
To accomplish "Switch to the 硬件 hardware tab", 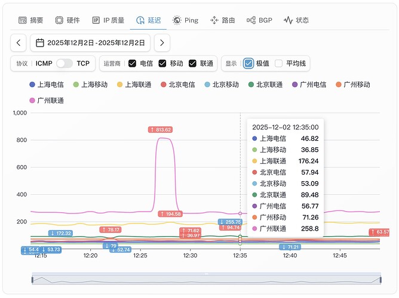I will click(x=67, y=20).
